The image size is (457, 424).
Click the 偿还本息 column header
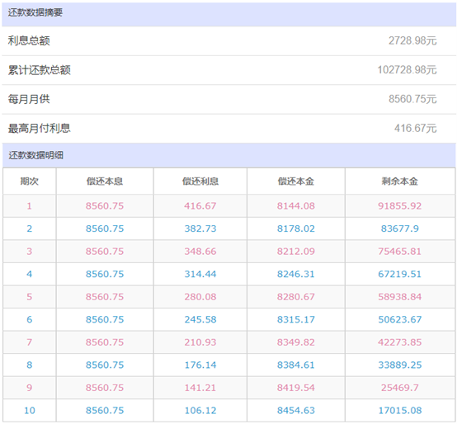(105, 181)
